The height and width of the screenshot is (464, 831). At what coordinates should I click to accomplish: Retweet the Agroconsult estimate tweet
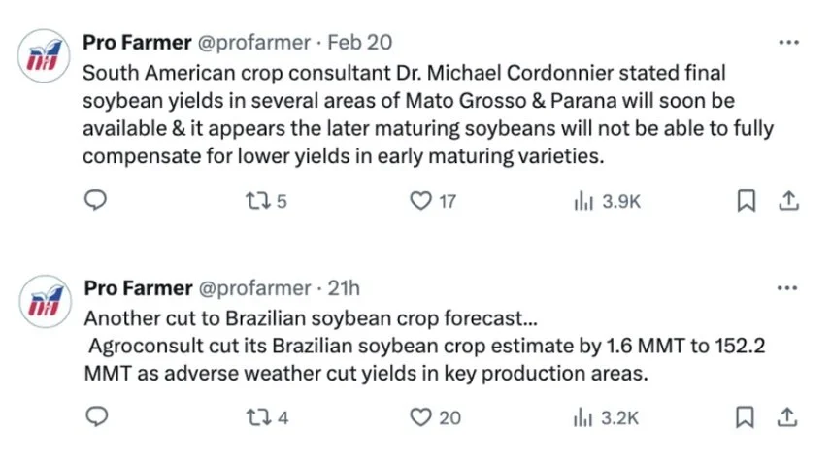(x=267, y=417)
